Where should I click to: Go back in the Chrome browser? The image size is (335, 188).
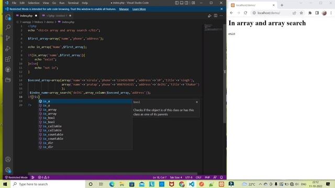(x=231, y=13)
